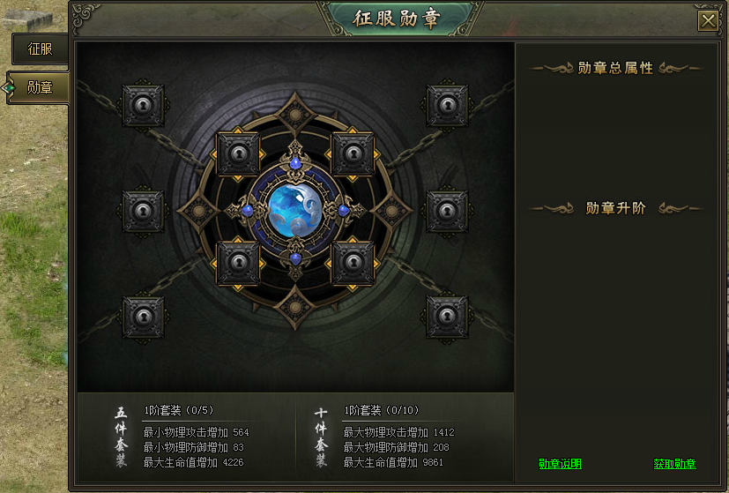This screenshot has width=729, height=493.
Task: Click the bottom diamond ornament on the ring
Action: coord(295,308)
